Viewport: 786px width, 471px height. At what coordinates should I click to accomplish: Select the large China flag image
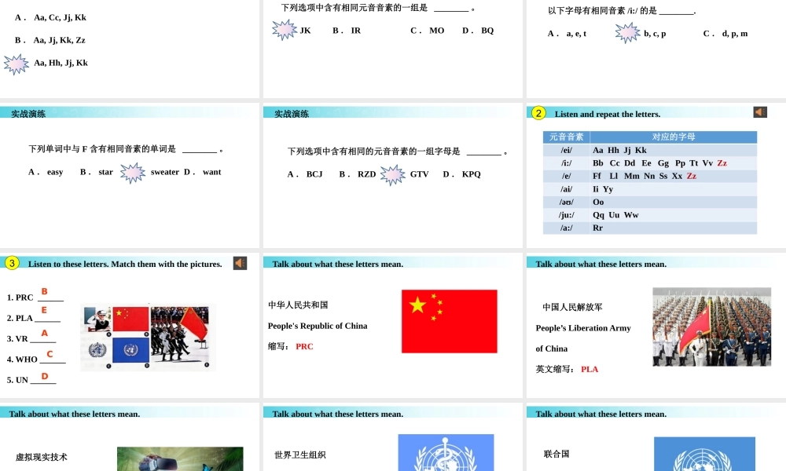pyautogui.click(x=449, y=321)
